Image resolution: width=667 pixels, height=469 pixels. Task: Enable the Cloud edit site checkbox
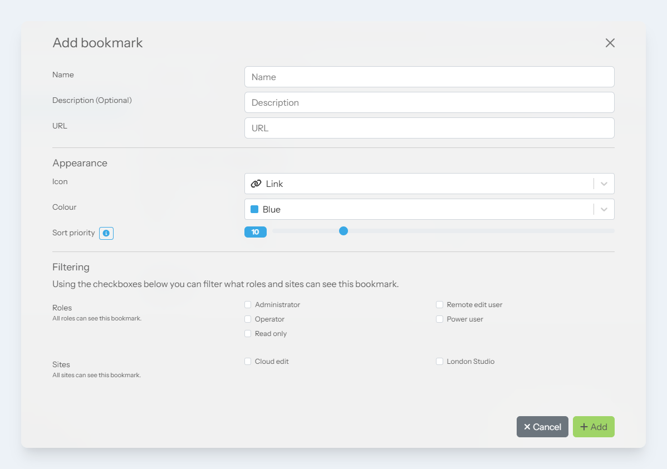pos(248,362)
